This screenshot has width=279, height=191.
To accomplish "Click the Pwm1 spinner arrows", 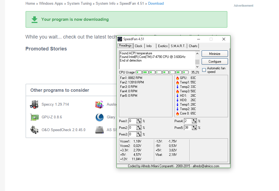I will tap(139, 121).
